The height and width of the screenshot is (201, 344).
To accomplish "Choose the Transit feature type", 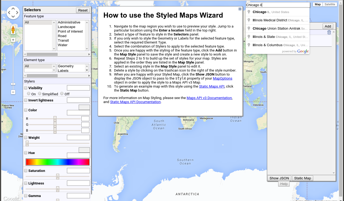I will 71,41.
